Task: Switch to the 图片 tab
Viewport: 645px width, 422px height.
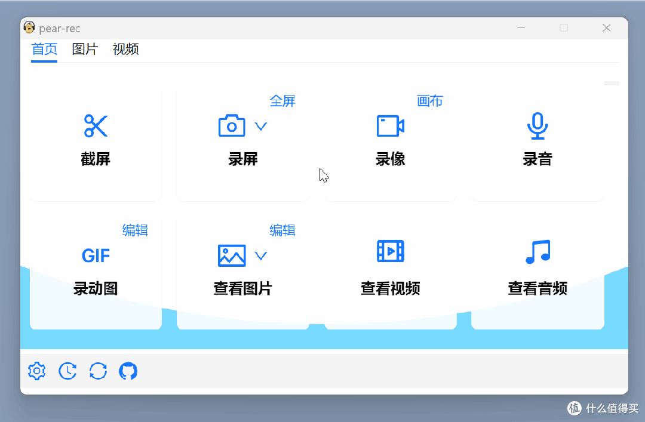Action: 84,49
